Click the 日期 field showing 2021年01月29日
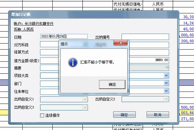The width and height of the screenshot is (194, 130). click(x=64, y=36)
